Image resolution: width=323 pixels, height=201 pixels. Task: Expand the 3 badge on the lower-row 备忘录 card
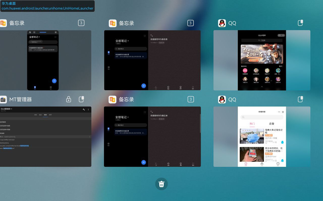191,99
